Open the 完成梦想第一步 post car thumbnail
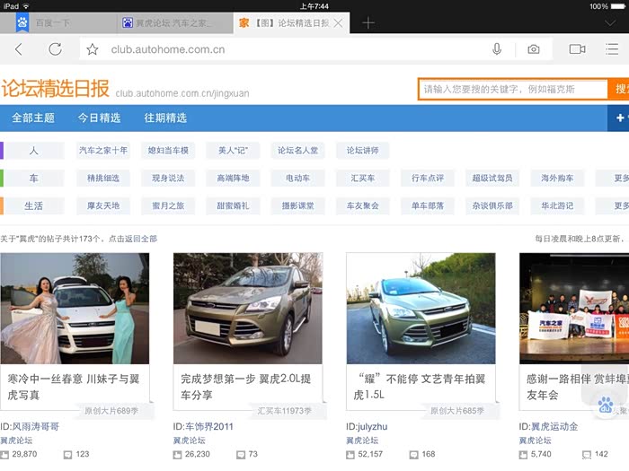The image size is (629, 471). point(247,308)
